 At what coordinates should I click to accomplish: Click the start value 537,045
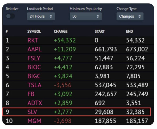105,85
